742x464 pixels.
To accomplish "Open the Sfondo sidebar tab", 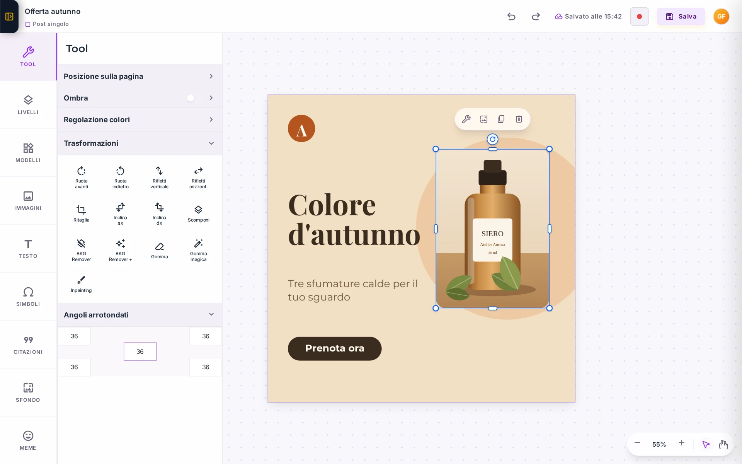I will point(28,392).
